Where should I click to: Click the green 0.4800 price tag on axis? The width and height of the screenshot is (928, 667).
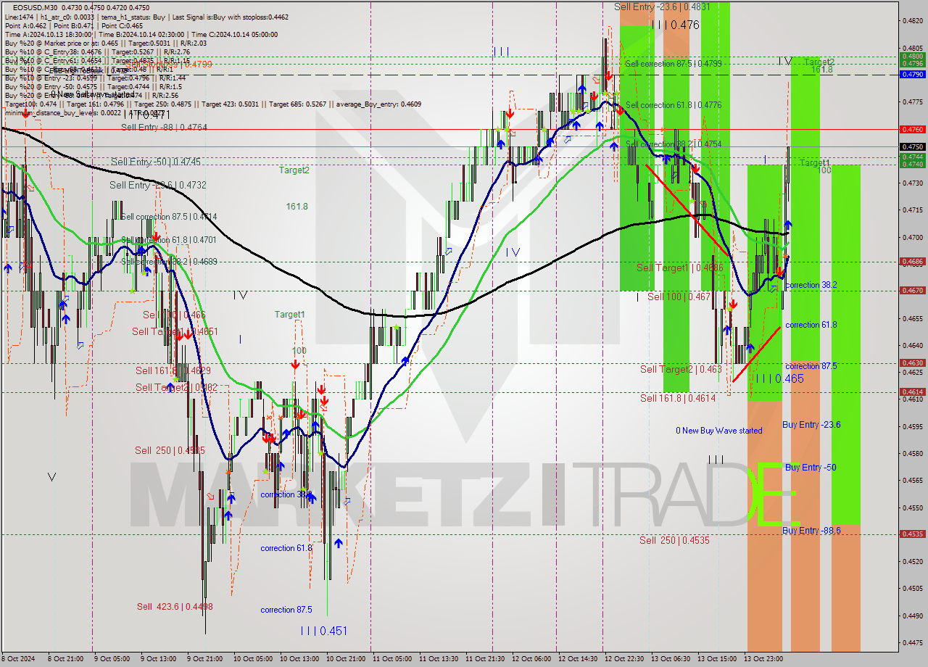pyautogui.click(x=912, y=56)
